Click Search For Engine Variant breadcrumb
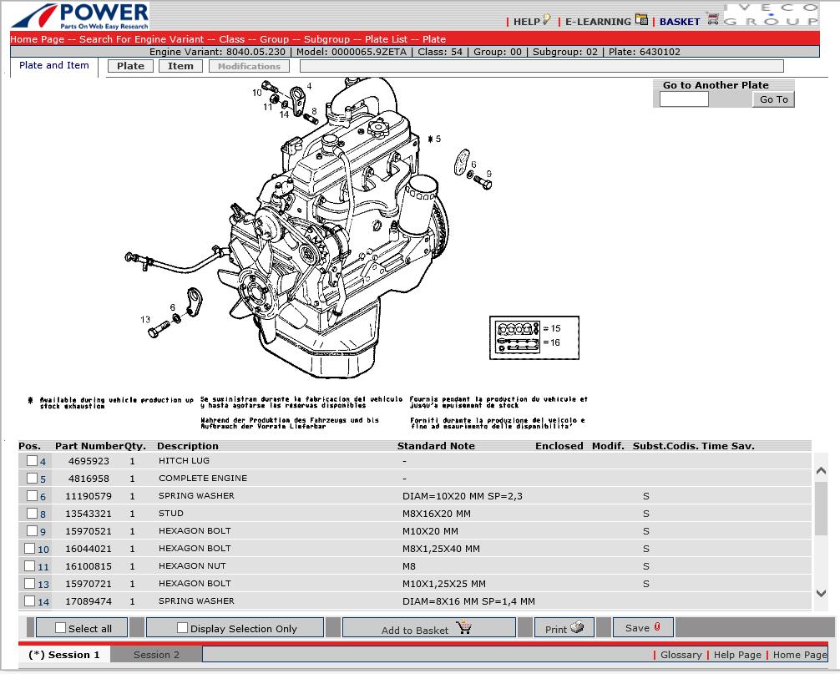The width and height of the screenshot is (840, 674). [x=141, y=39]
